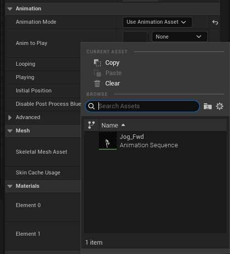Focus the Search Assets field
Image resolution: width=230 pixels, height=254 pixels.
click(142, 106)
